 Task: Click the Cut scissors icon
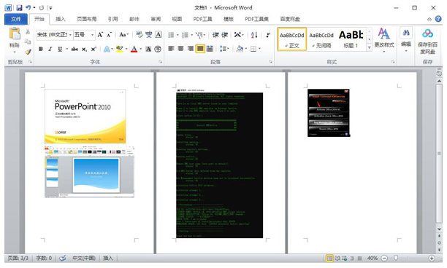point(28,31)
